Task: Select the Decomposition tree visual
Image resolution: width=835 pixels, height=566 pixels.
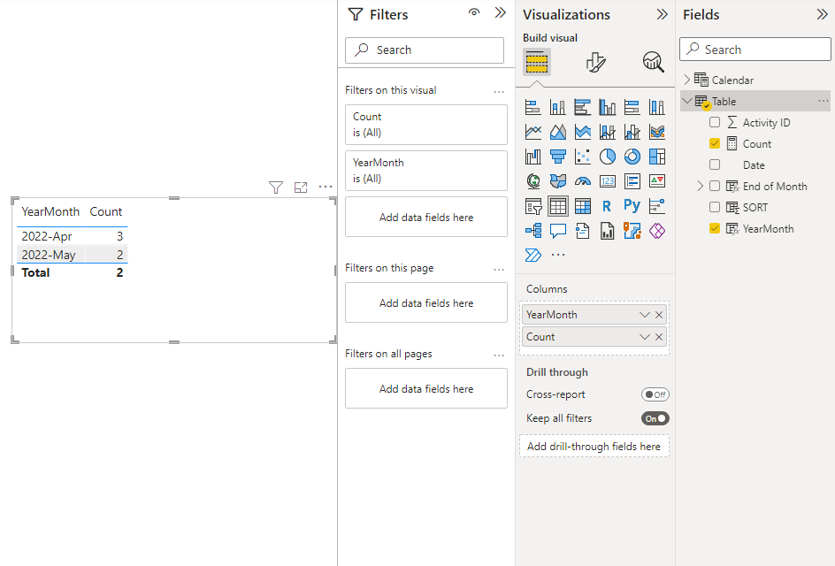Action: click(533, 231)
